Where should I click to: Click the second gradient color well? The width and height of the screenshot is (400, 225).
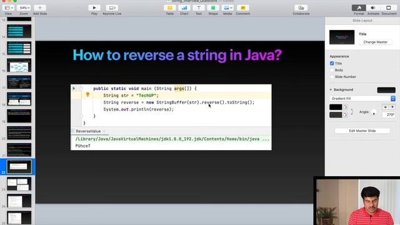(336, 115)
